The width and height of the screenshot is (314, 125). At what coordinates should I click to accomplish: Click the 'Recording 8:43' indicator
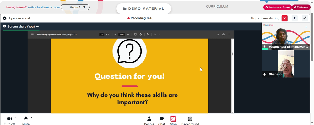140,18
